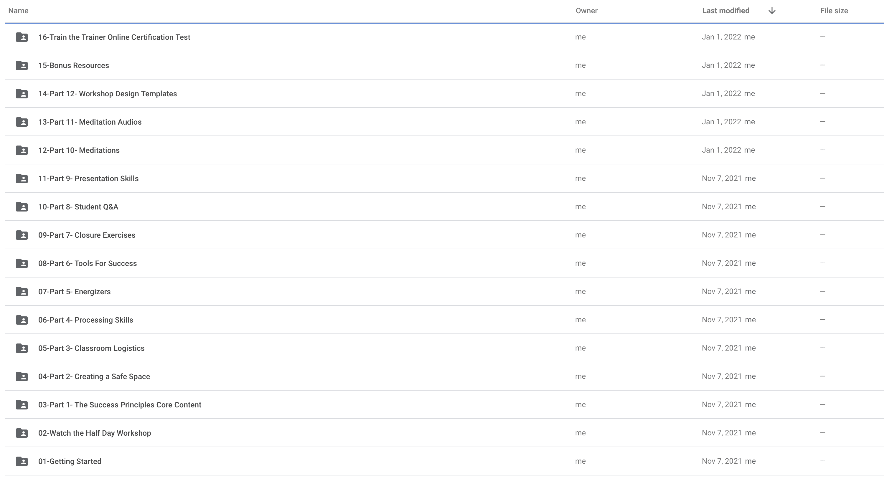Click folder icon beside 05-Part 3- Classroom Logistics
The height and width of the screenshot is (489, 884).
tap(22, 348)
